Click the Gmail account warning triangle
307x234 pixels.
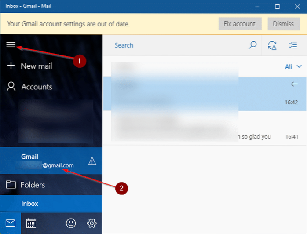(x=92, y=161)
